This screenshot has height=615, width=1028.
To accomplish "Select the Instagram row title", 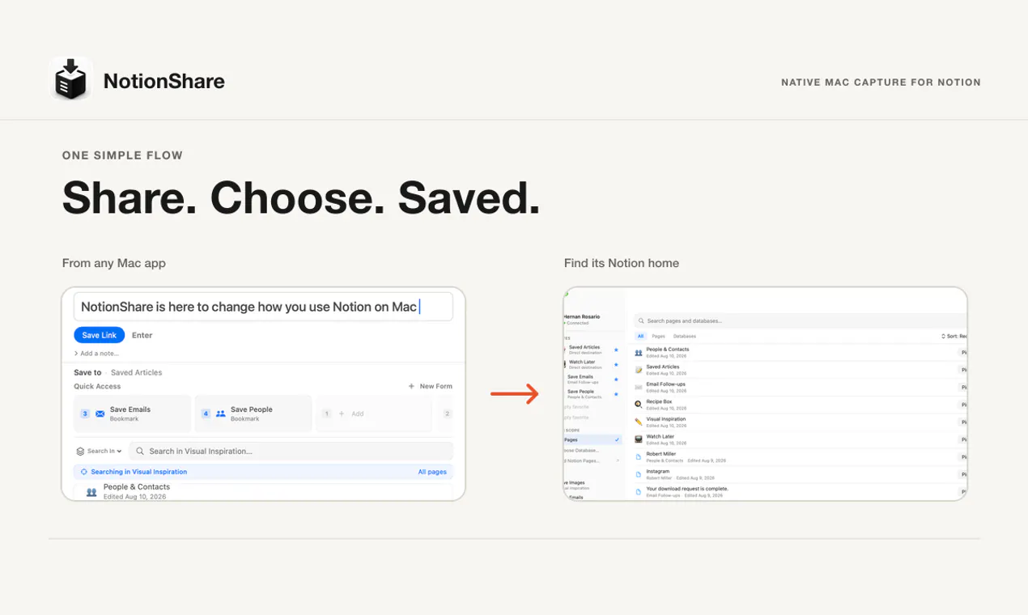I will tap(658, 471).
